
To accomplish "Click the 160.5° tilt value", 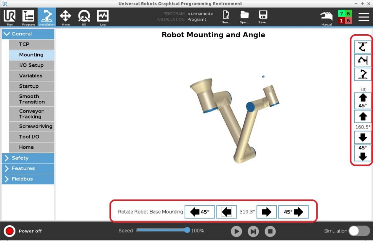I will [363, 127].
